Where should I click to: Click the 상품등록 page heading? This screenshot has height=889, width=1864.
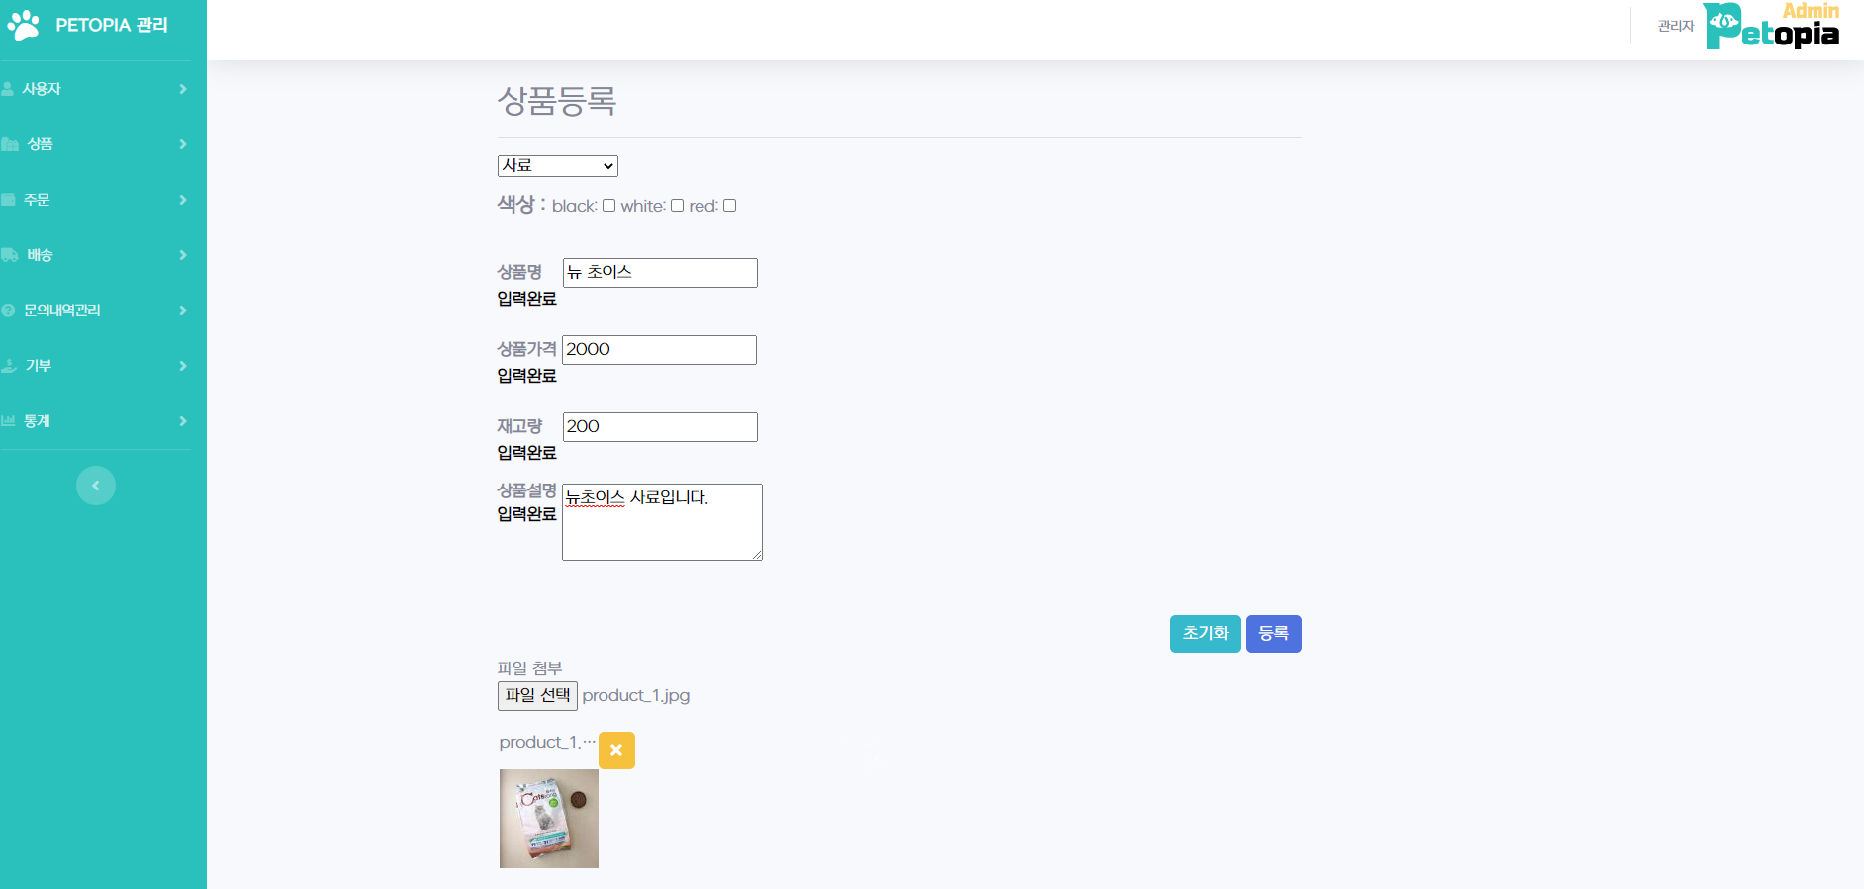point(557,100)
